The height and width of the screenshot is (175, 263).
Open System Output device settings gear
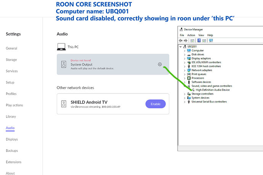click(160, 64)
